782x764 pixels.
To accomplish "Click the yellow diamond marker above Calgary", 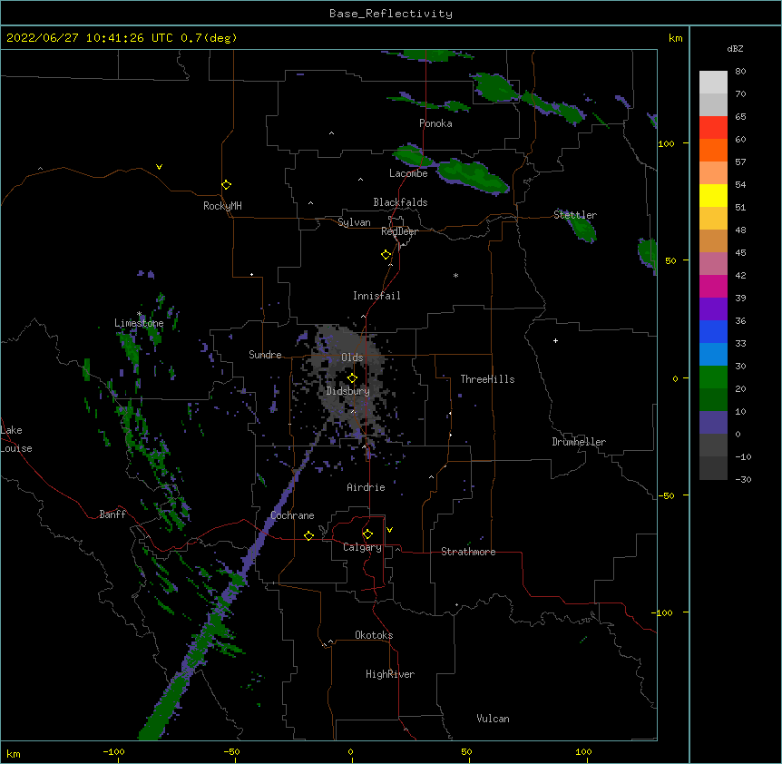I will [x=367, y=534].
